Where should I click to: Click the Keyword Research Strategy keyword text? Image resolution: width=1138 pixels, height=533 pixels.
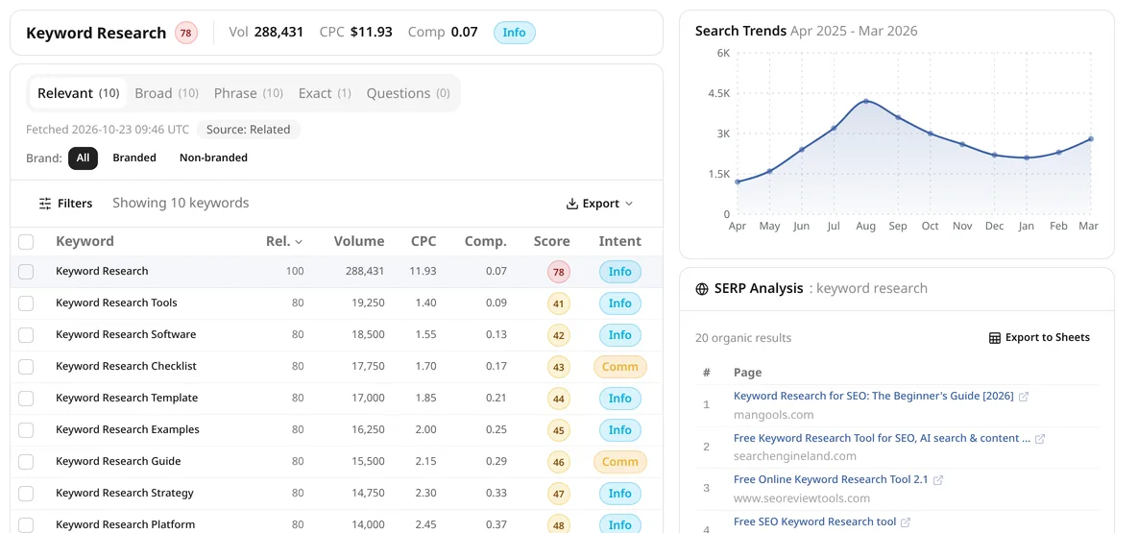click(x=125, y=494)
